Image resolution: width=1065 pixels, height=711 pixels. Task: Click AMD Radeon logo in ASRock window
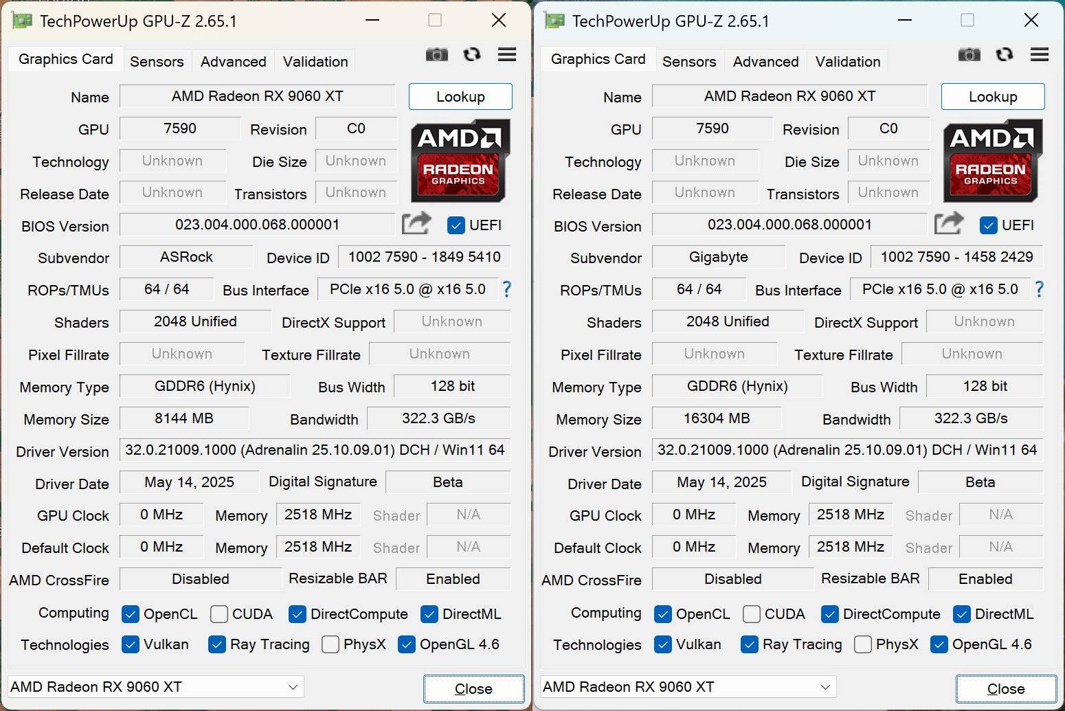(x=460, y=160)
